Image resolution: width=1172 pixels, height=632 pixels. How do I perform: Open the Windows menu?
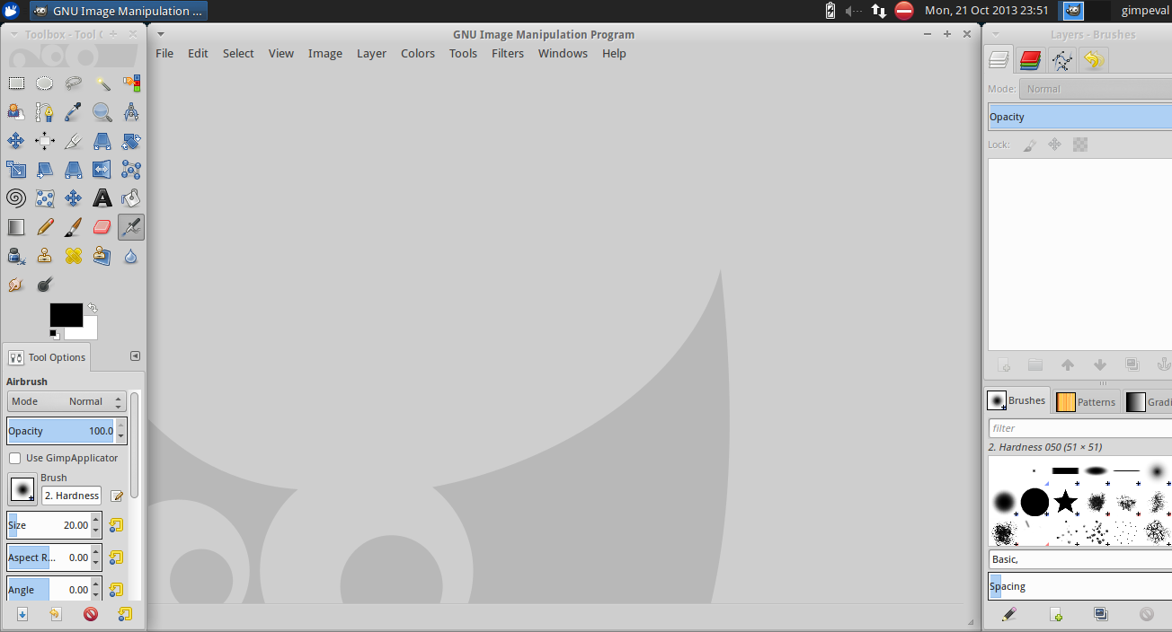pyautogui.click(x=563, y=53)
